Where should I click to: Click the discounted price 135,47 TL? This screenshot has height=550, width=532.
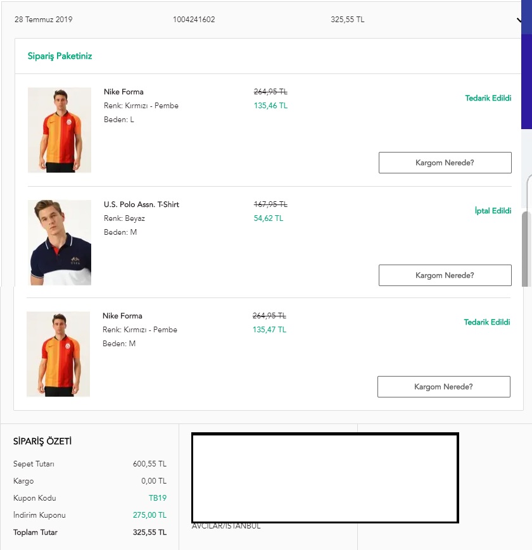click(270, 330)
